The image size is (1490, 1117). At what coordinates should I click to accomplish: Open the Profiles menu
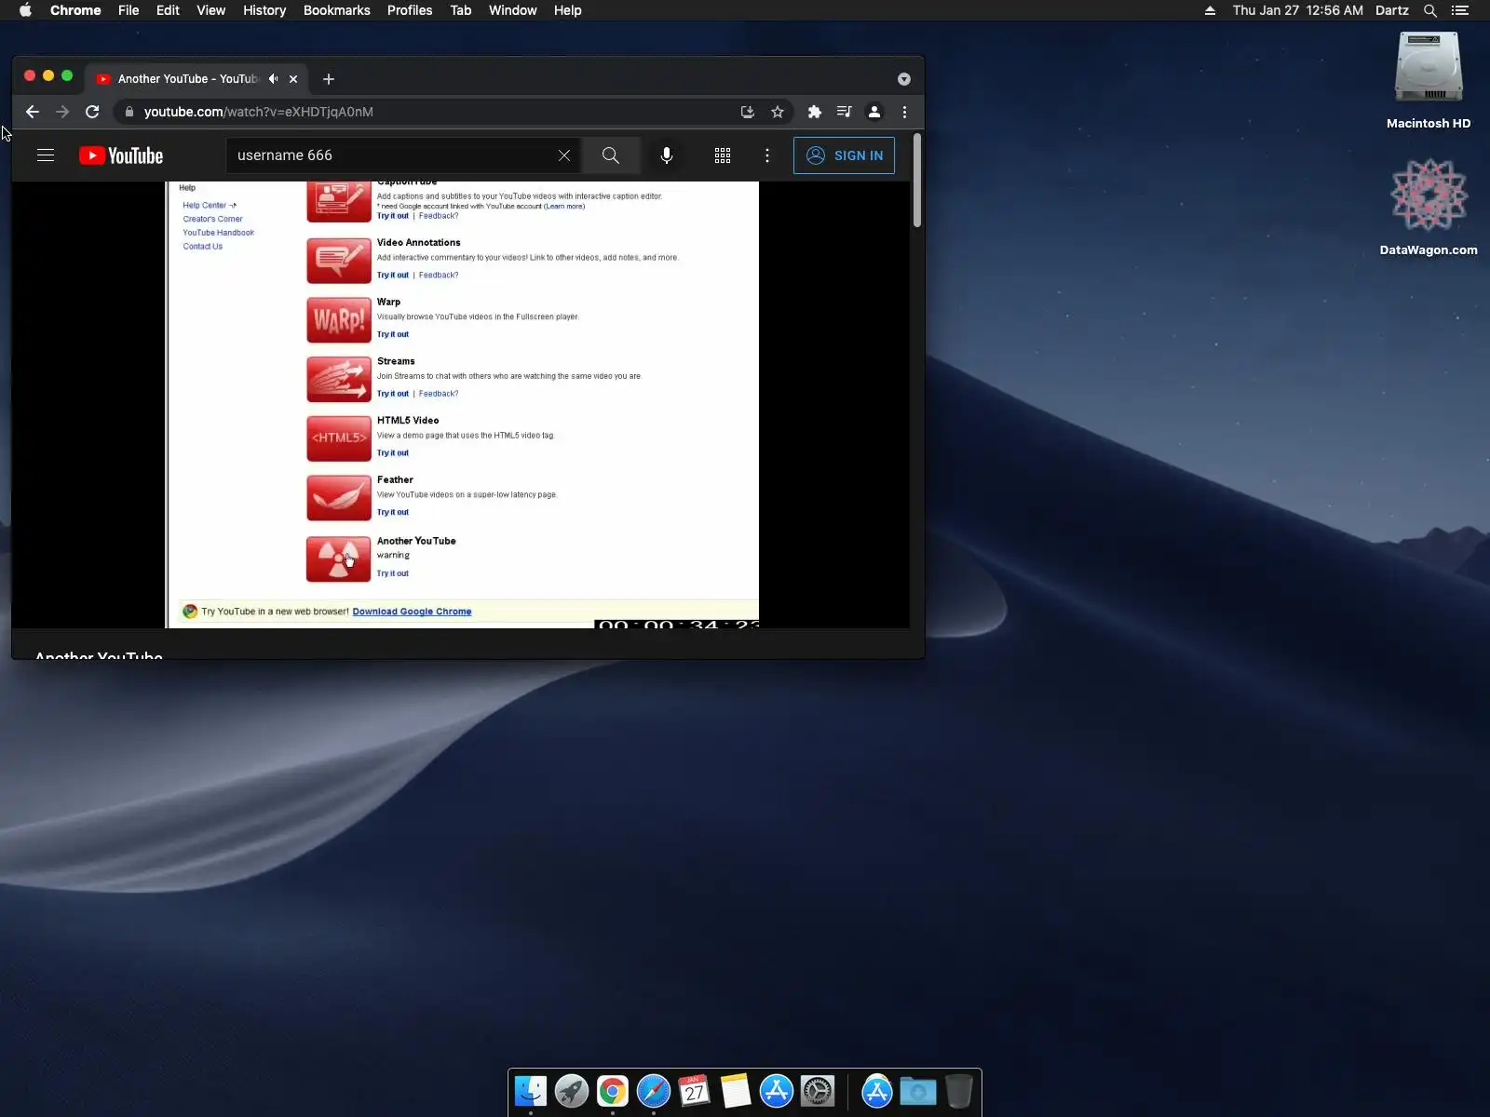pos(410,10)
